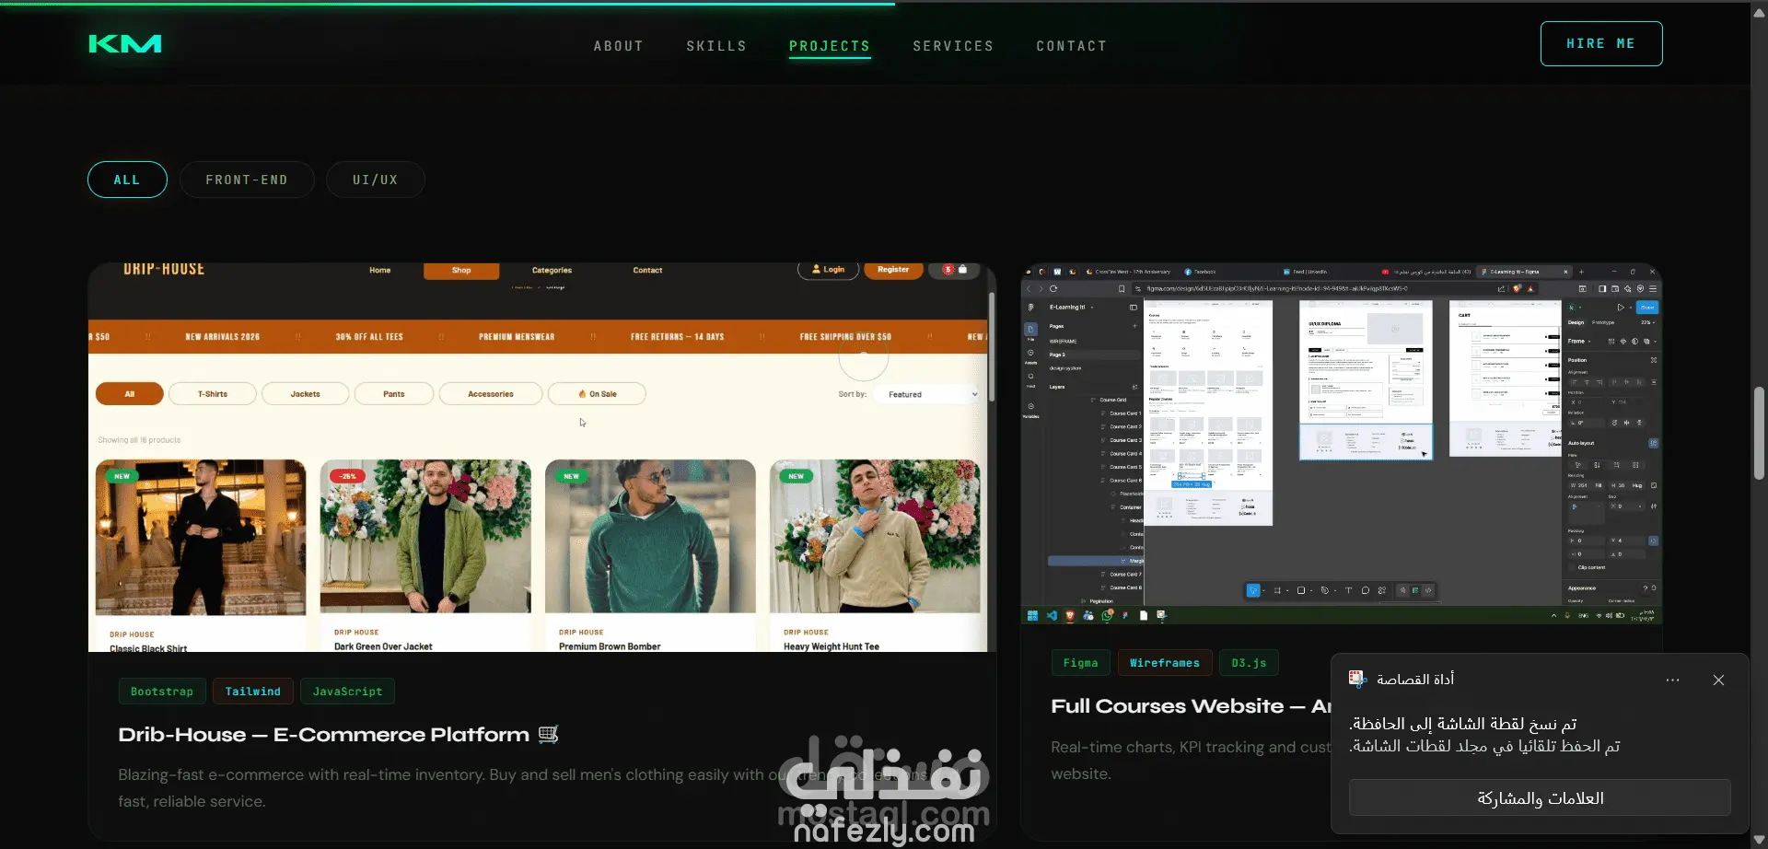Select the Move tool in Figma preview toolbar

(x=1253, y=590)
